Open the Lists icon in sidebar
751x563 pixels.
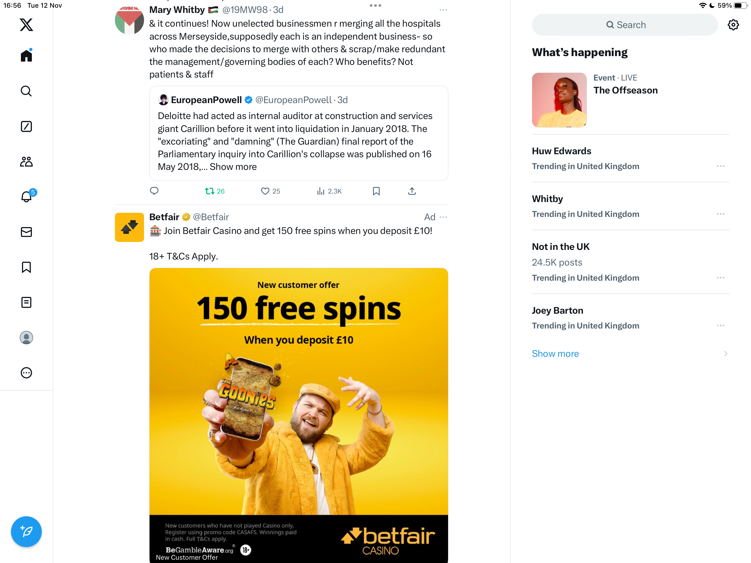coord(26,302)
